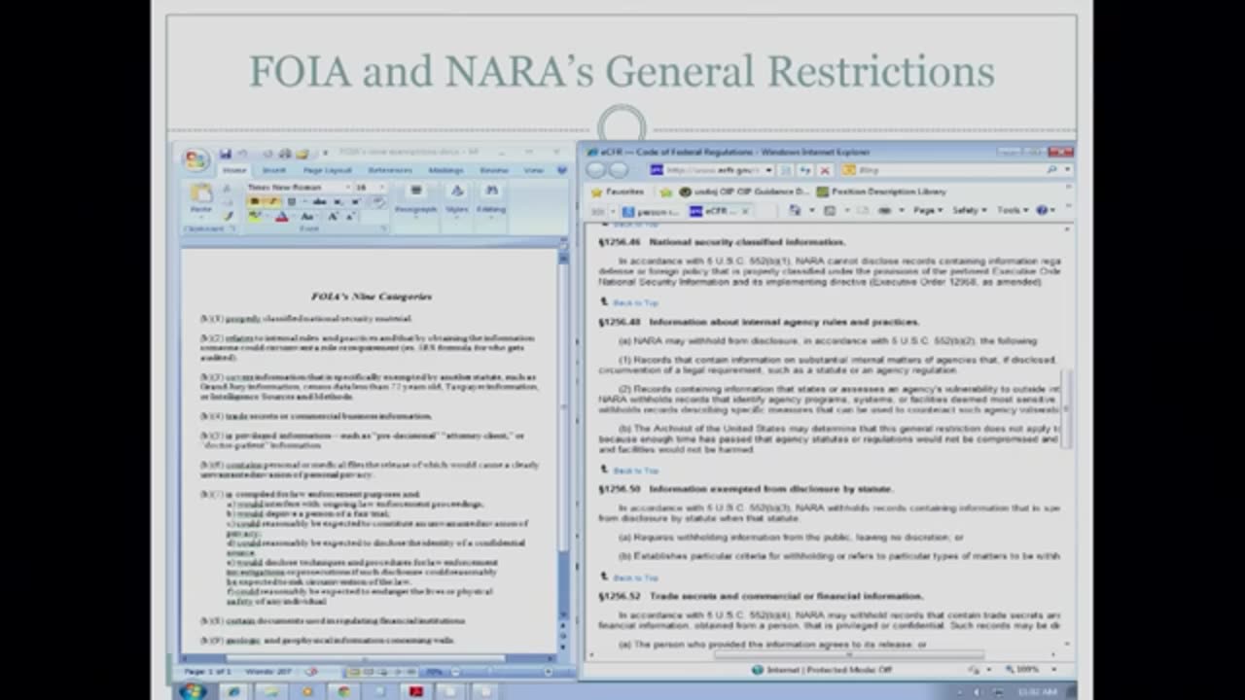Refresh the page in Internet Explorer
This screenshot has height=700, width=1245.
pos(805,170)
